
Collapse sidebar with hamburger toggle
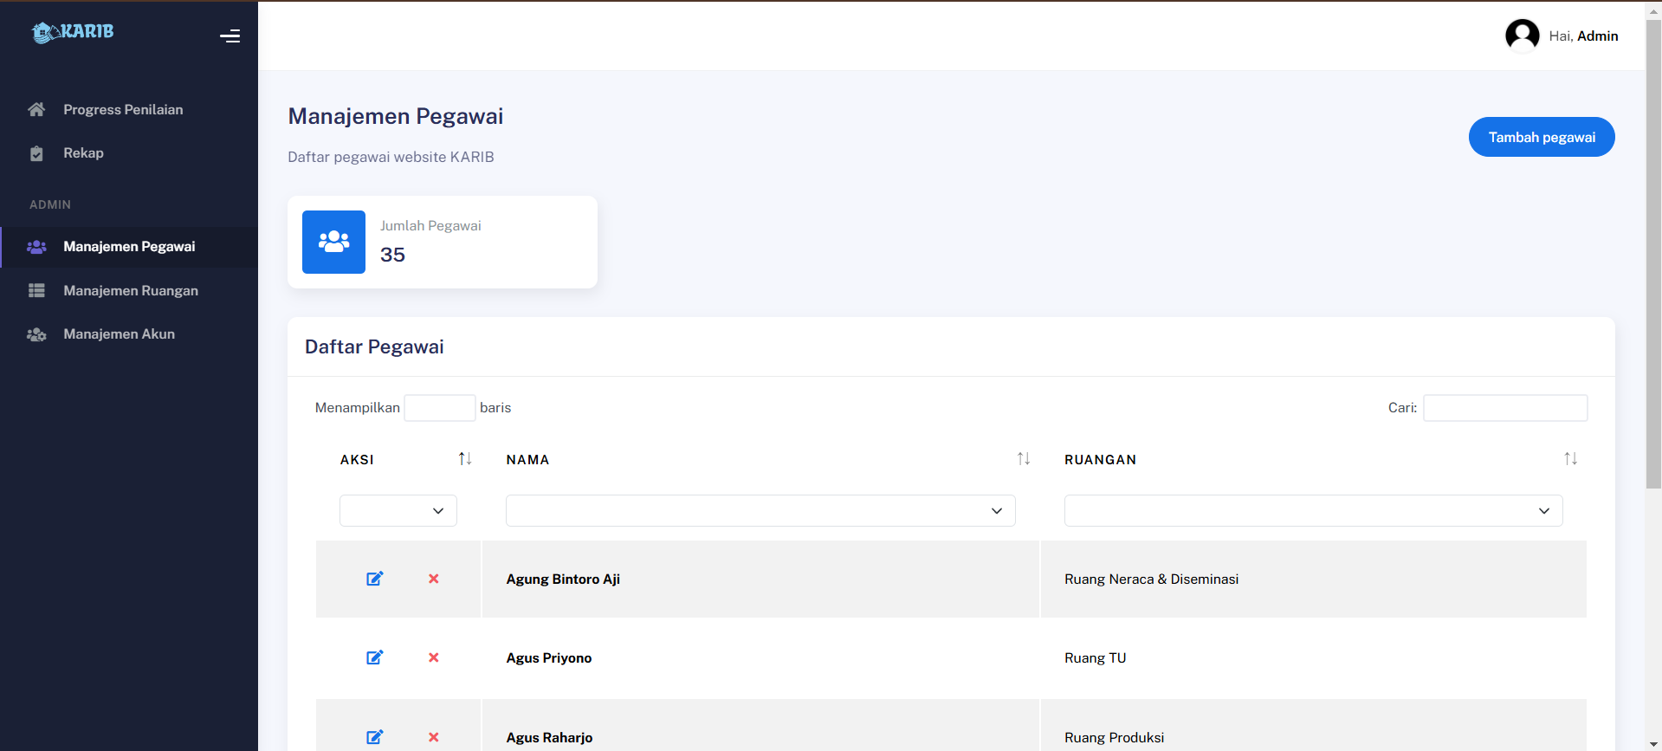click(230, 36)
